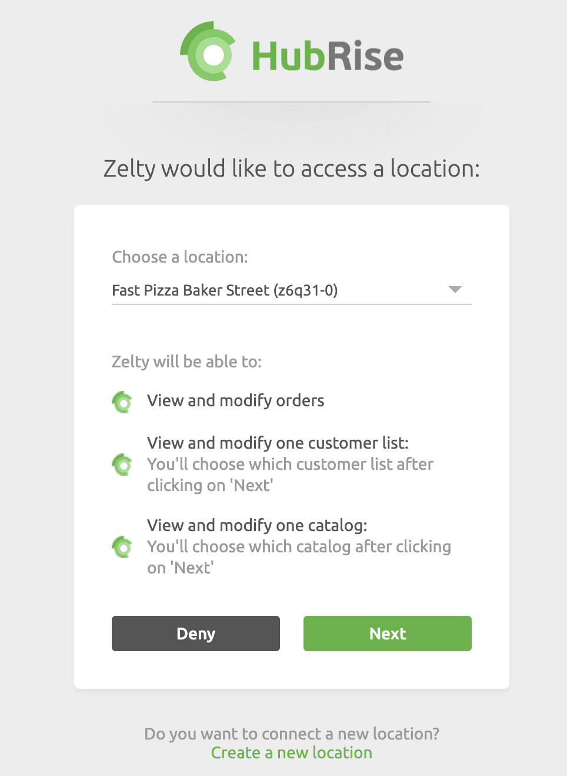Click the customer list description about clicking Next

(x=289, y=475)
